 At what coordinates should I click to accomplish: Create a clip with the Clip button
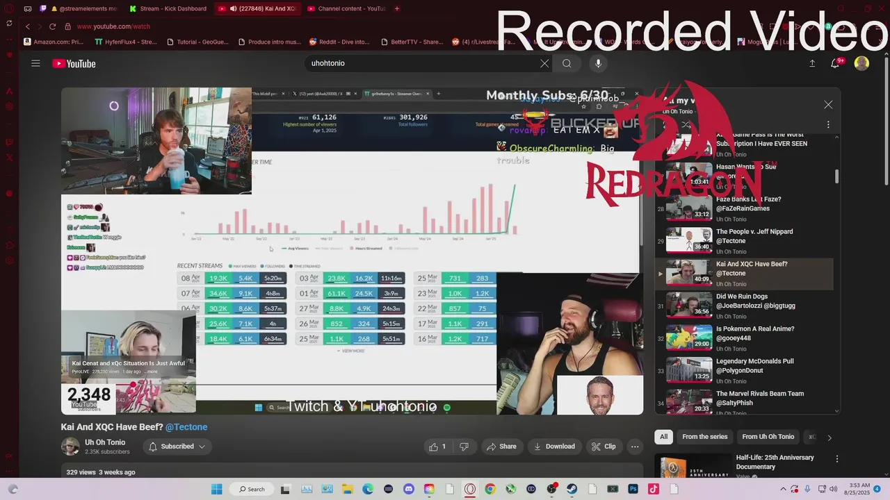coord(604,447)
